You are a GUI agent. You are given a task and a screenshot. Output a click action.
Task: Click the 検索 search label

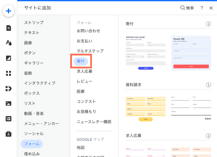(x=190, y=8)
